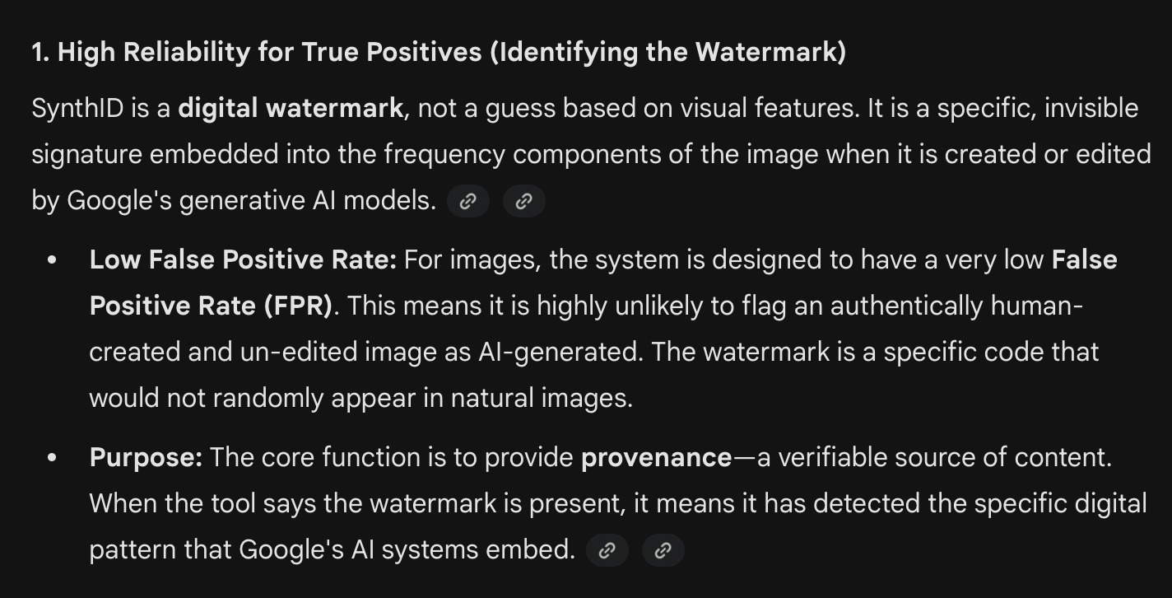This screenshot has width=1172, height=598.
Task: Click the bold 'Positive Rate (FPR)' text
Action: [x=211, y=306]
